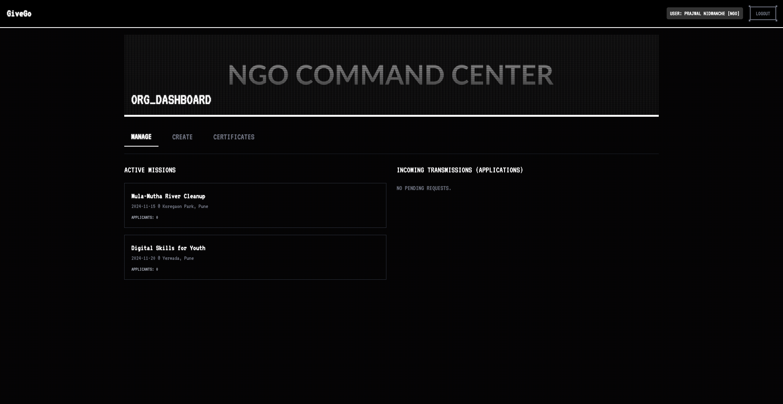Go to the Certificates tab
Viewport: 783px width, 404px height.
(x=234, y=137)
